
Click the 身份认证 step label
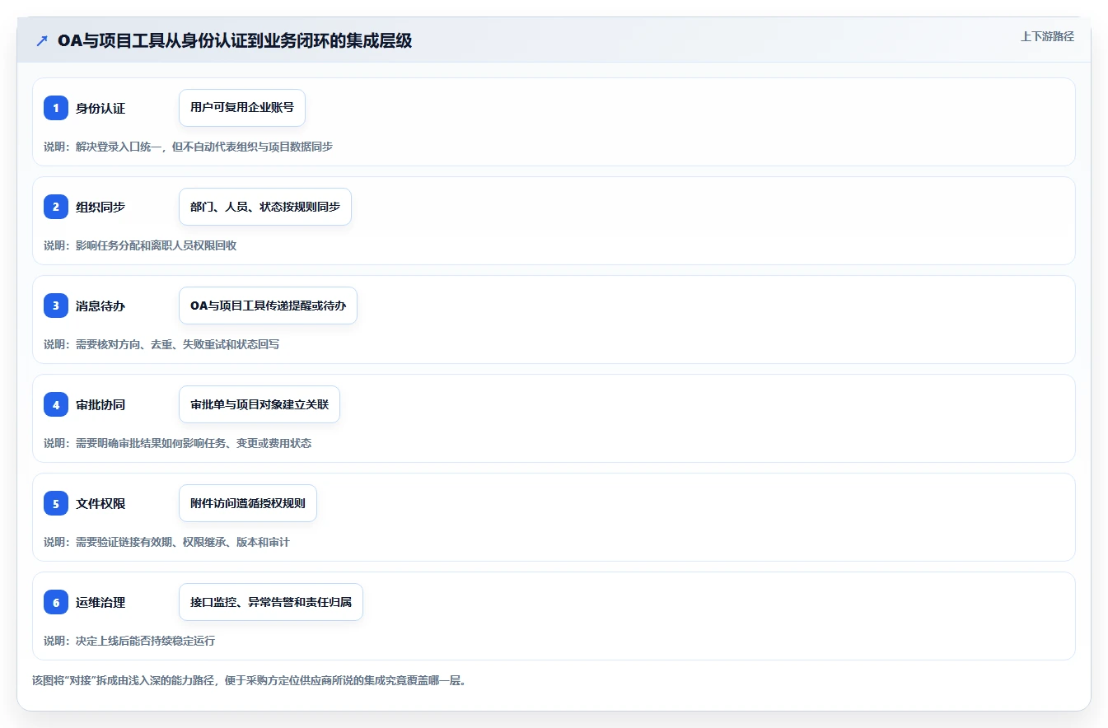pos(101,108)
